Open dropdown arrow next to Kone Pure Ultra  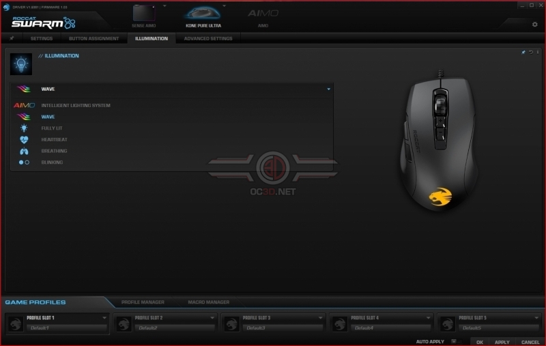tap(225, 6)
